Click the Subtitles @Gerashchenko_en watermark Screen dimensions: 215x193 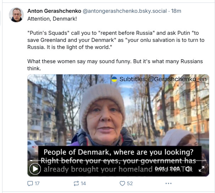(x=163, y=79)
